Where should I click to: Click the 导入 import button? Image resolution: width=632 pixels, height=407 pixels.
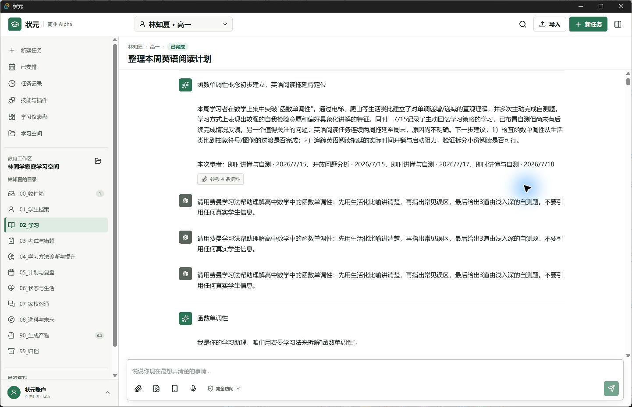coord(550,24)
